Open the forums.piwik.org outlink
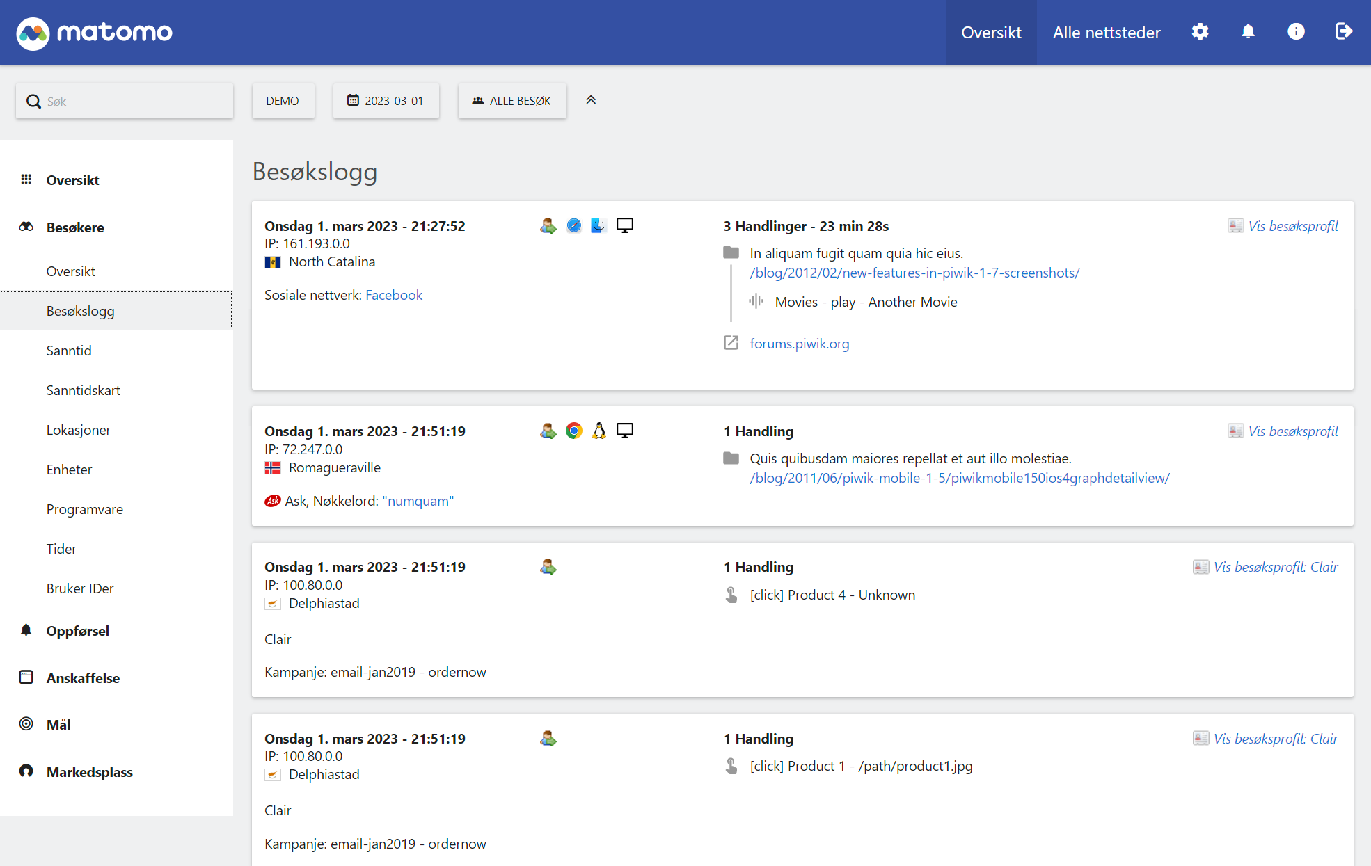Screen dimensions: 1371x866 pyautogui.click(x=799, y=344)
